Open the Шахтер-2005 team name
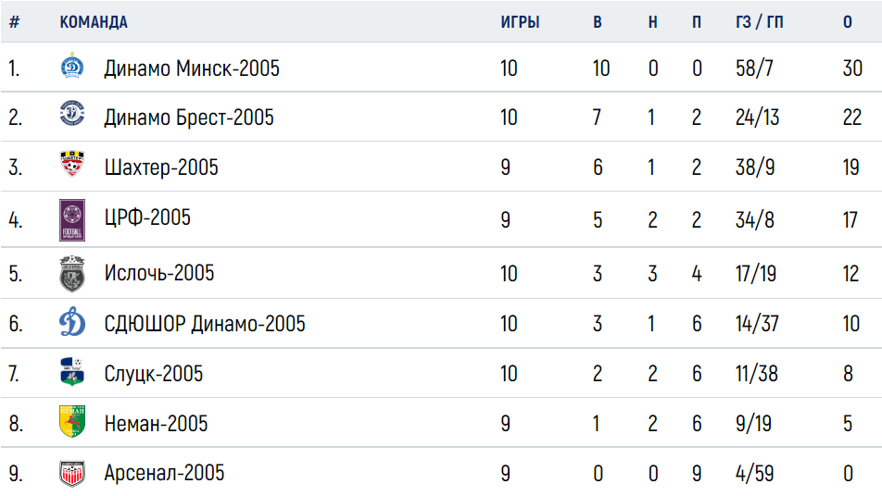This screenshot has width=882, height=496. pyautogui.click(x=161, y=167)
